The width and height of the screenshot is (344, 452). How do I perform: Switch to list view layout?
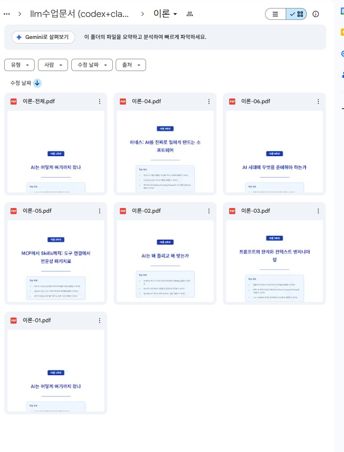pos(276,14)
